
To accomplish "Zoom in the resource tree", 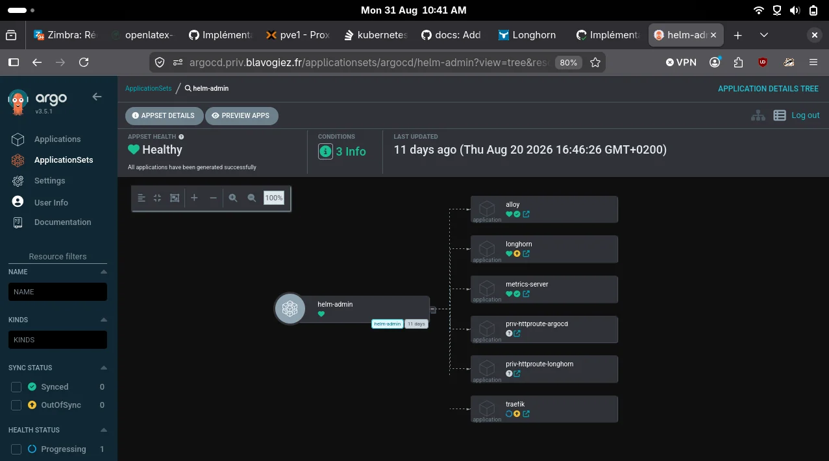I will [x=233, y=198].
